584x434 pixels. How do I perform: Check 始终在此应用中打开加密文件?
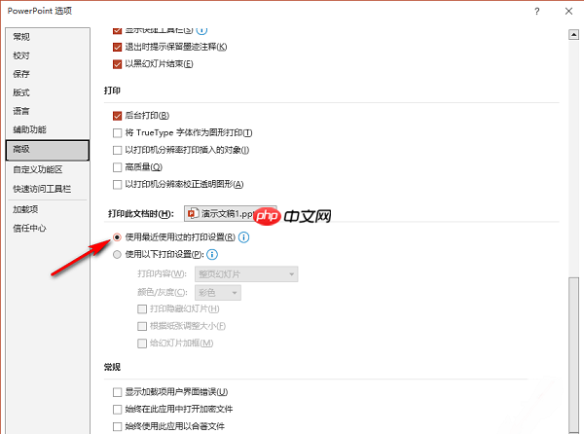pos(118,409)
